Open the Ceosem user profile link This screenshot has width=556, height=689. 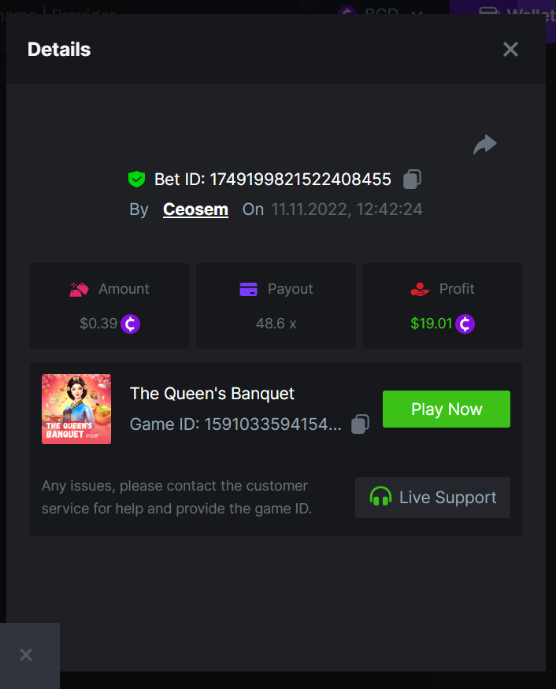195,209
